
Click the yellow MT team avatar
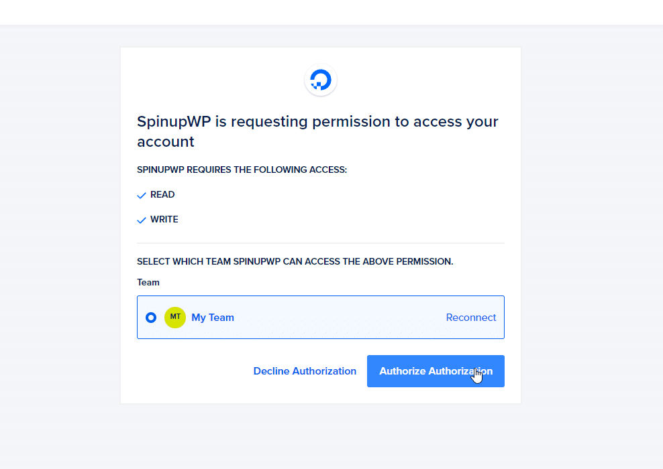click(x=175, y=318)
